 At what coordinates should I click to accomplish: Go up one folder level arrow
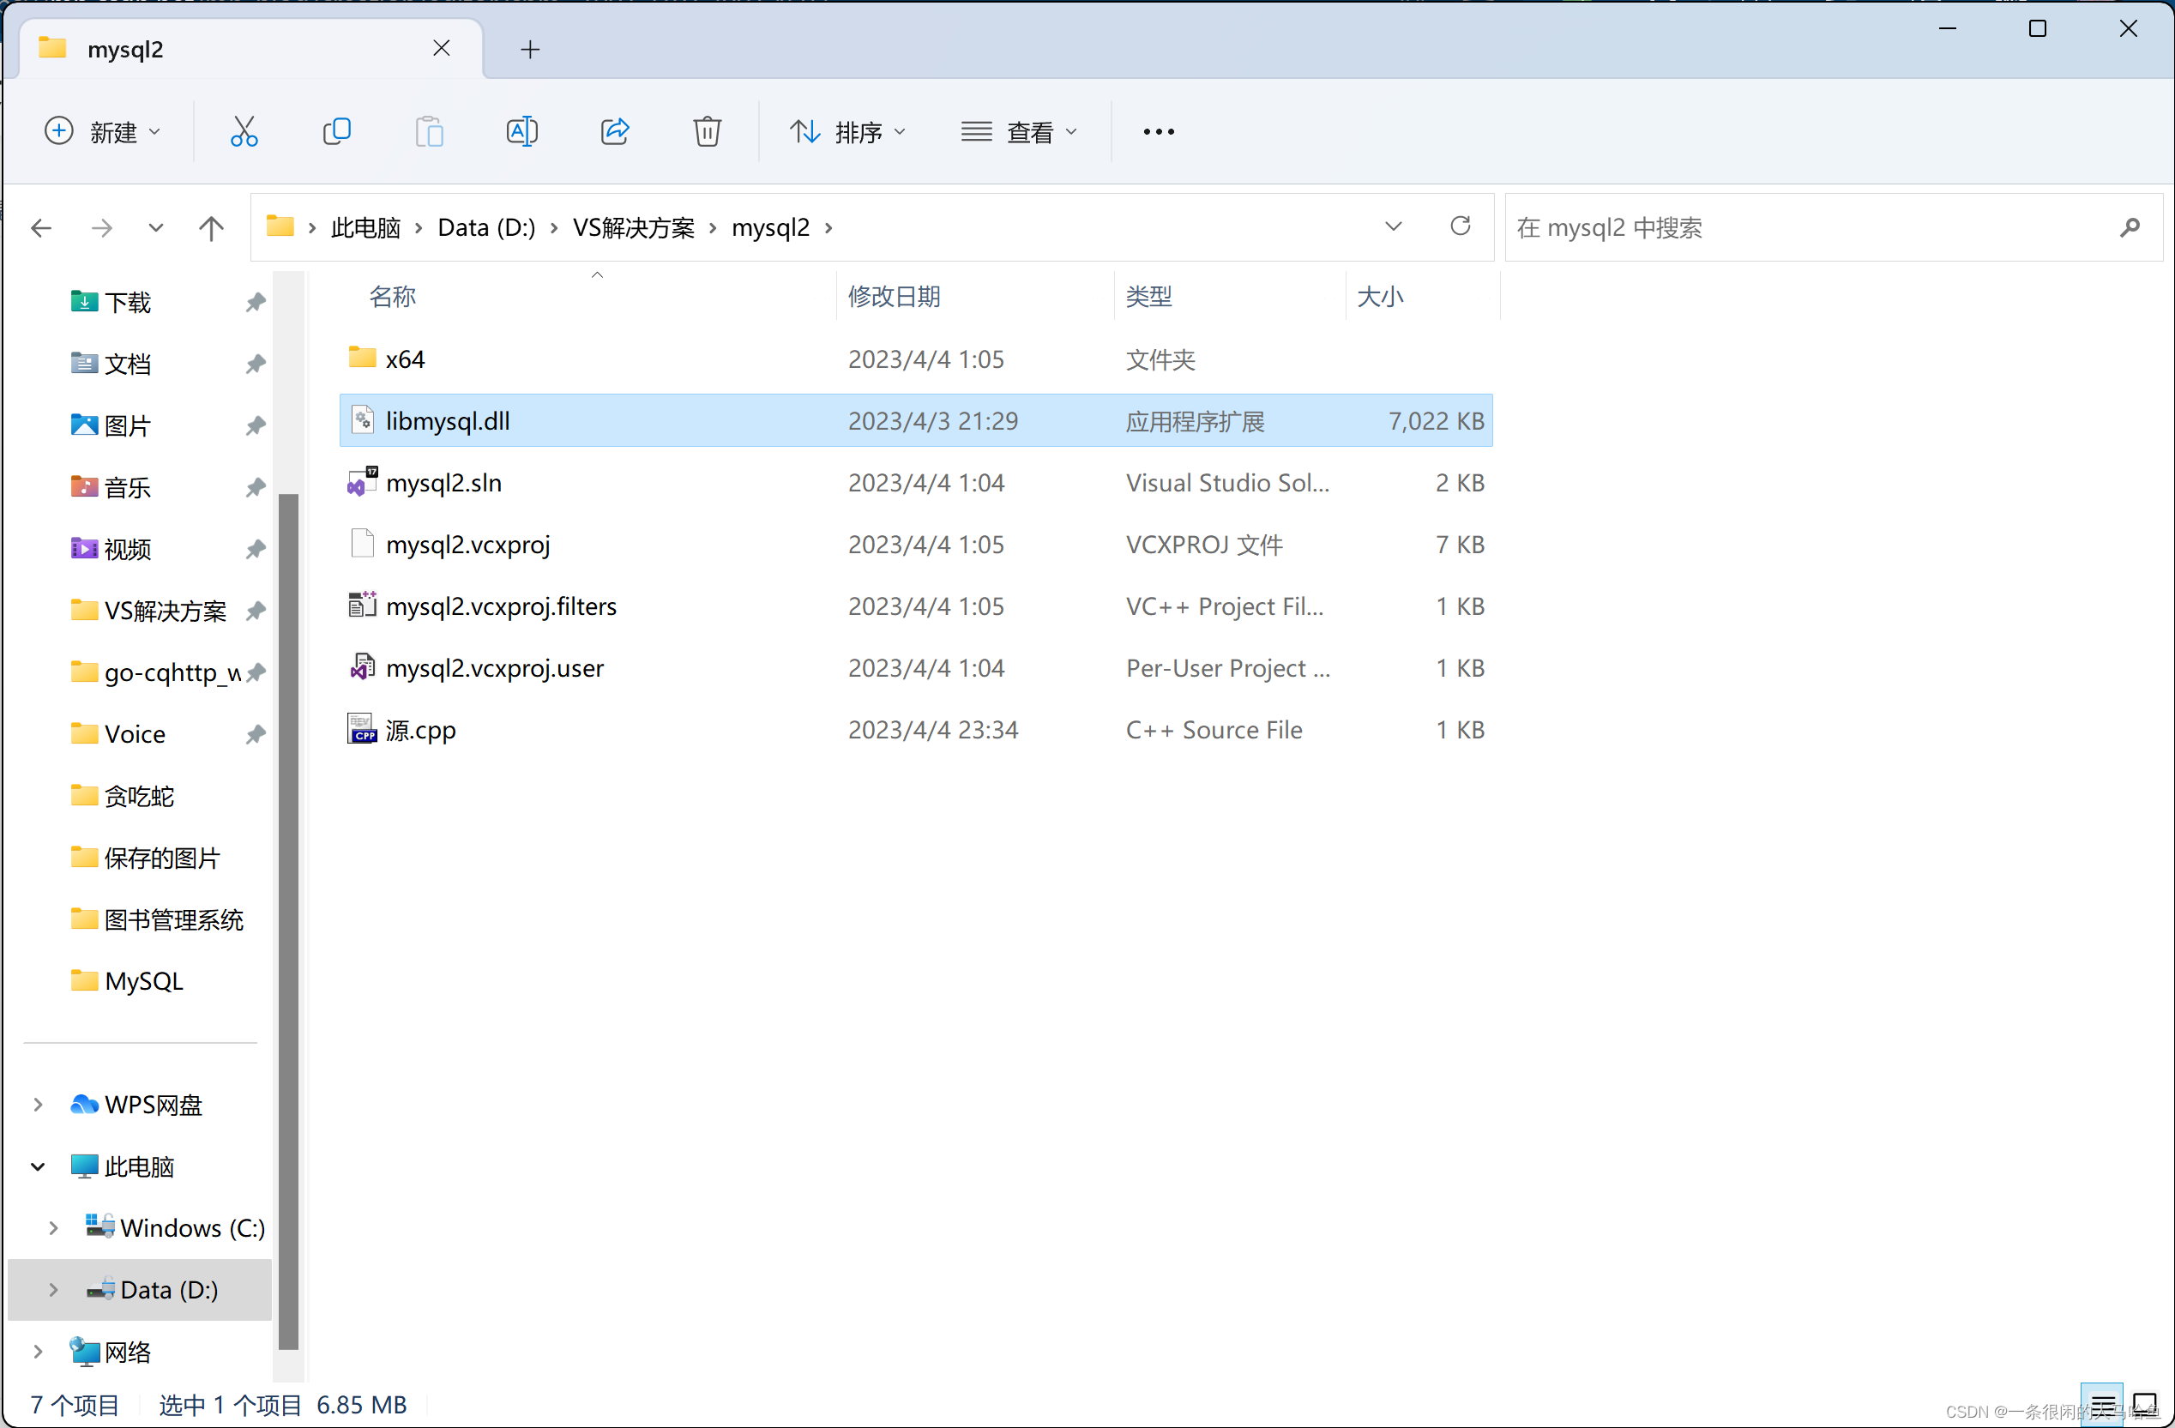tap(211, 227)
